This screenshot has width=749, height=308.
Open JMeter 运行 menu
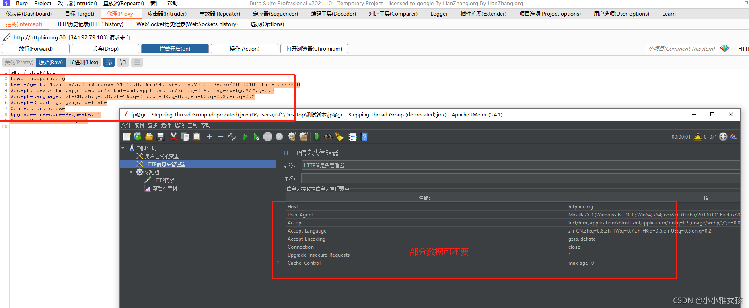[166, 125]
